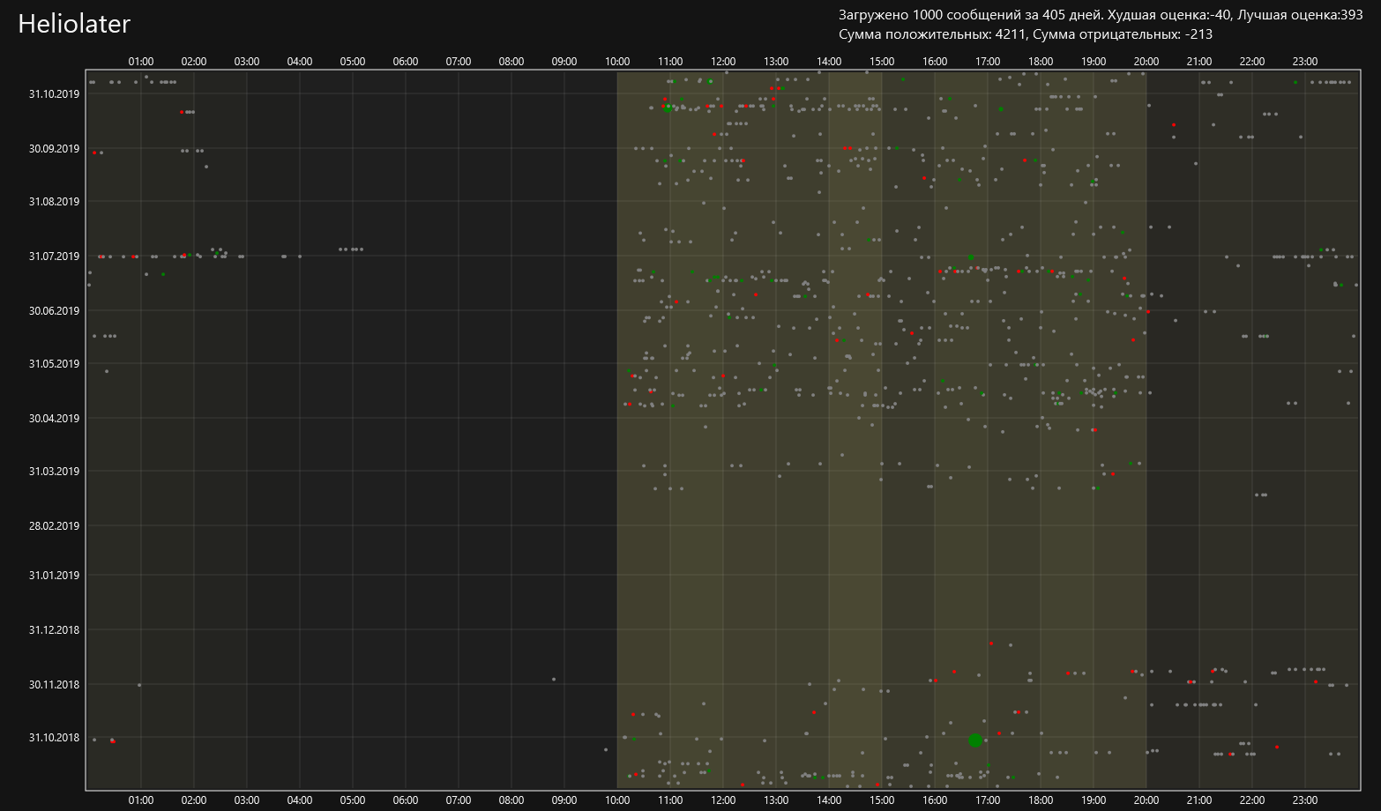Click the 31.12.2018 date label
1381x811 pixels.
click(54, 629)
